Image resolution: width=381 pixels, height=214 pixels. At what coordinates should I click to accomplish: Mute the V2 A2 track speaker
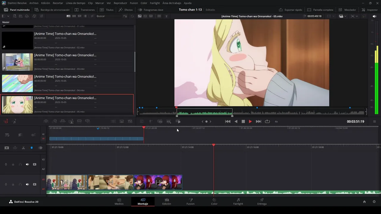pos(27,164)
